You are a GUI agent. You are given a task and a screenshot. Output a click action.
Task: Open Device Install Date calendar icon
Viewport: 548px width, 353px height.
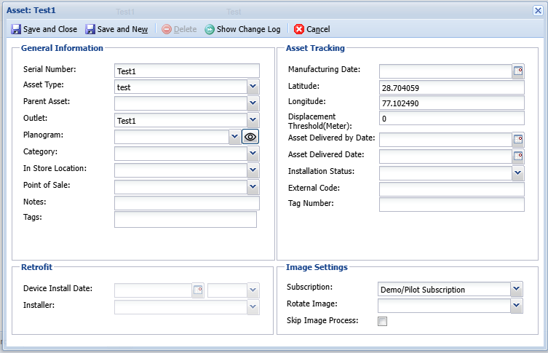coord(198,290)
